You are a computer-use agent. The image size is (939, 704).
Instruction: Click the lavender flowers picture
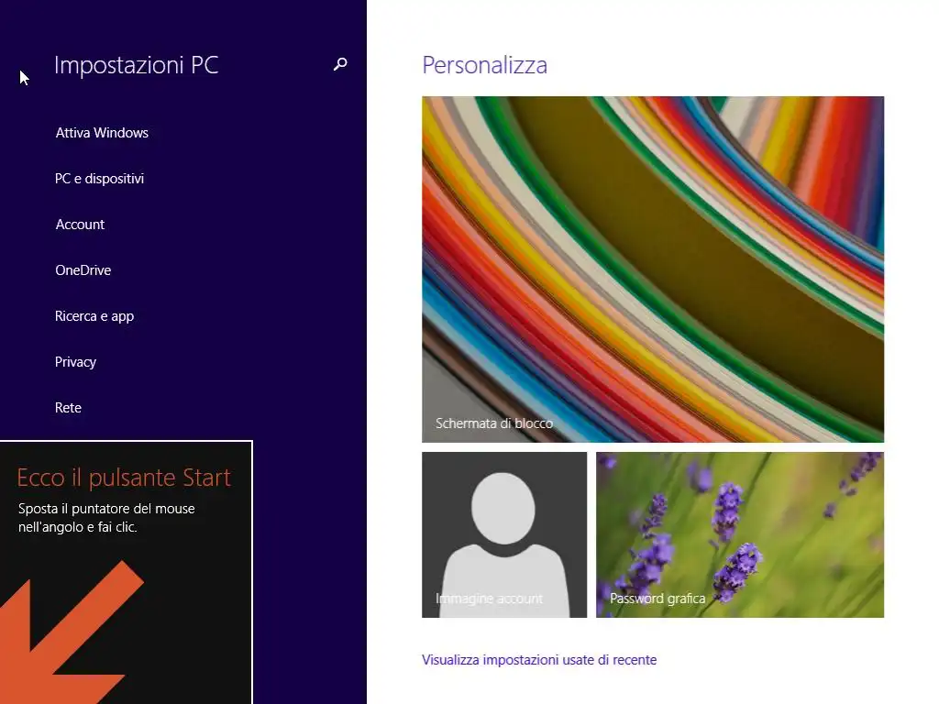click(740, 534)
